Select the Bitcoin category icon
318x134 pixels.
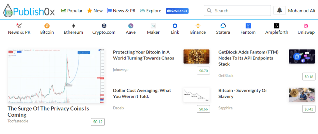pos(47,26)
